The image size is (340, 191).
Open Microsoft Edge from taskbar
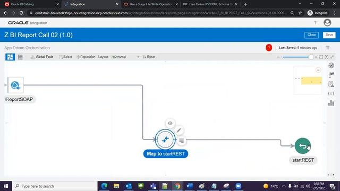tap(104, 186)
